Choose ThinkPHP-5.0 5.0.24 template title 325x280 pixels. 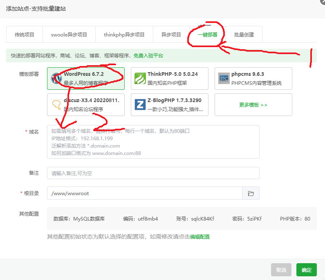173,74
